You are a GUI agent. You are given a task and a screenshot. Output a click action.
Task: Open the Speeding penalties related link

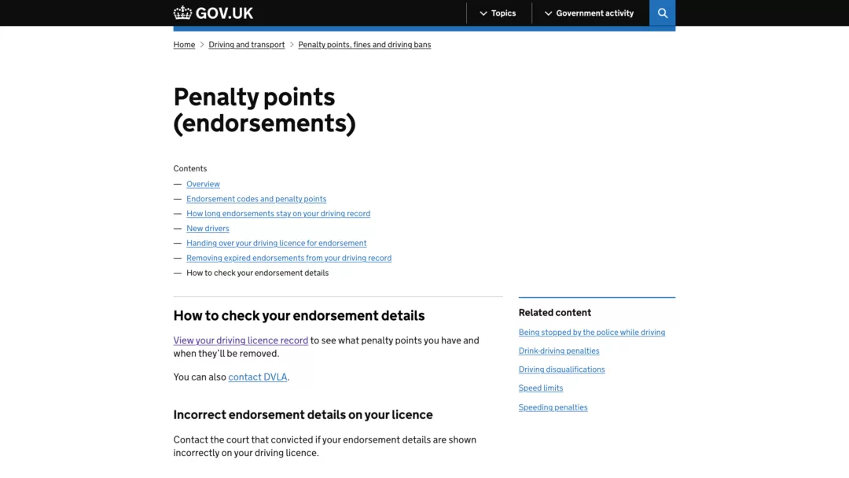click(553, 407)
